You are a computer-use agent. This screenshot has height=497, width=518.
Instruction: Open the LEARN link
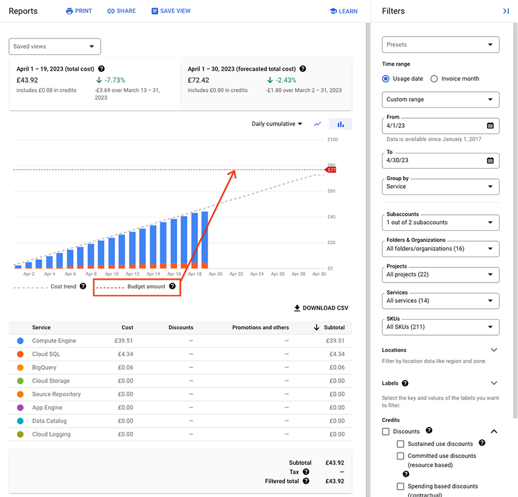[343, 10]
